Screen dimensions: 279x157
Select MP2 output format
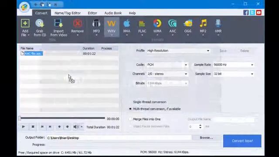tap(203, 27)
